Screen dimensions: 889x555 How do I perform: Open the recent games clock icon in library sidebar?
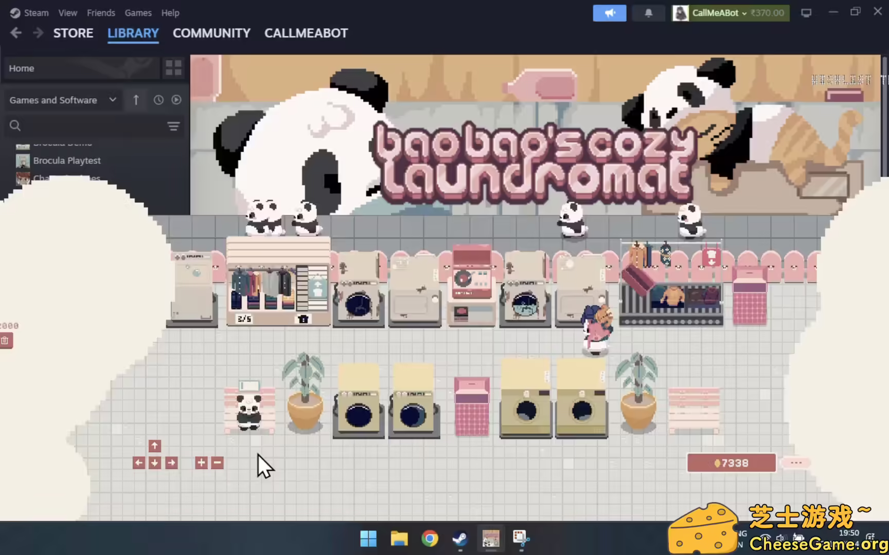coord(158,100)
